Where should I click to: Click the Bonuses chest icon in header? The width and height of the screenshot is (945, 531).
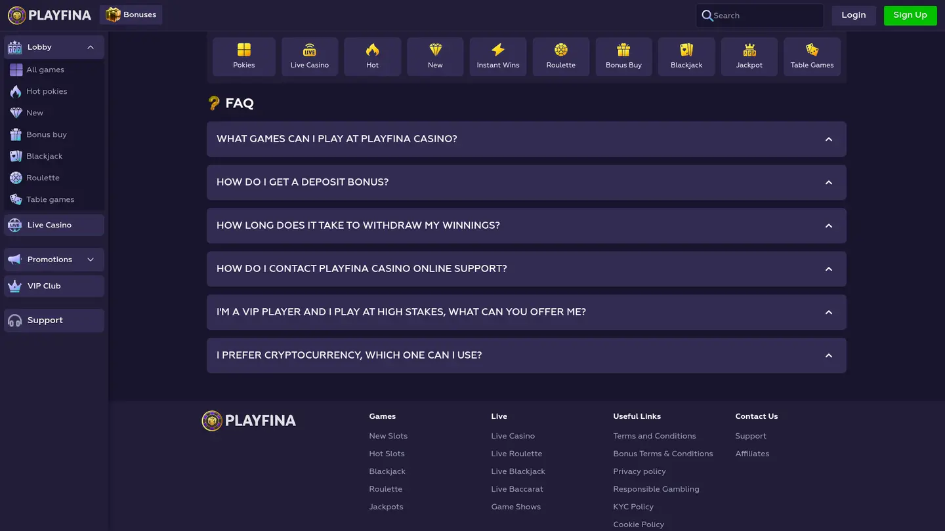click(114, 14)
